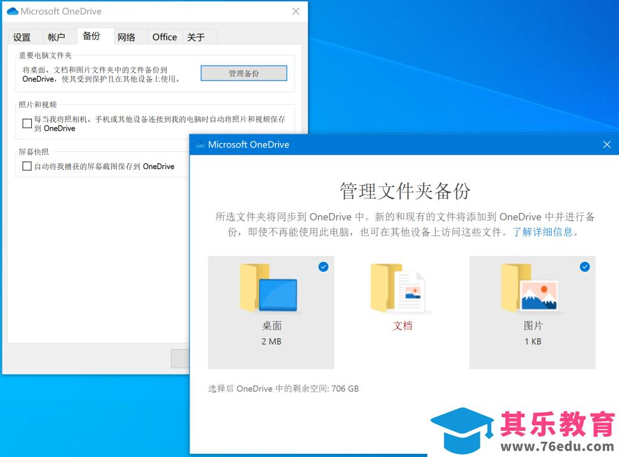This screenshot has height=457, width=619.
Task: Open the 网络 tab
Action: click(126, 37)
